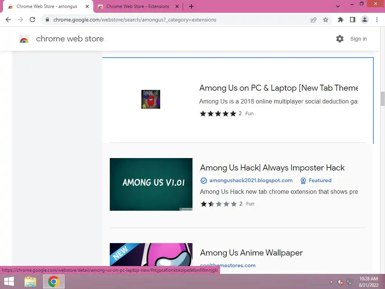
Task: Click the Chrome taskbar icon
Action: point(53,281)
